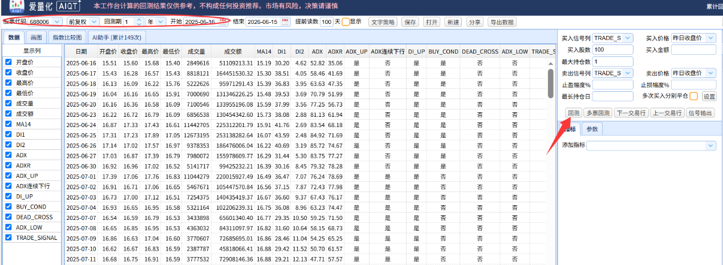The width and height of the screenshot is (723, 265).
Task: Click the 信号输出 button
Action: [x=700, y=113]
